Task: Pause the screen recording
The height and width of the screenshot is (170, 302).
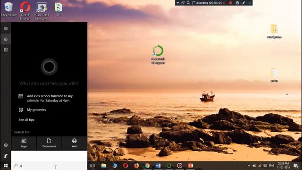Action: pos(224,3)
